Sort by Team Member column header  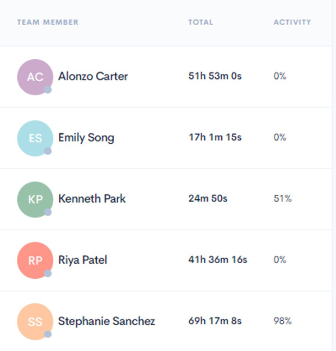[48, 22]
